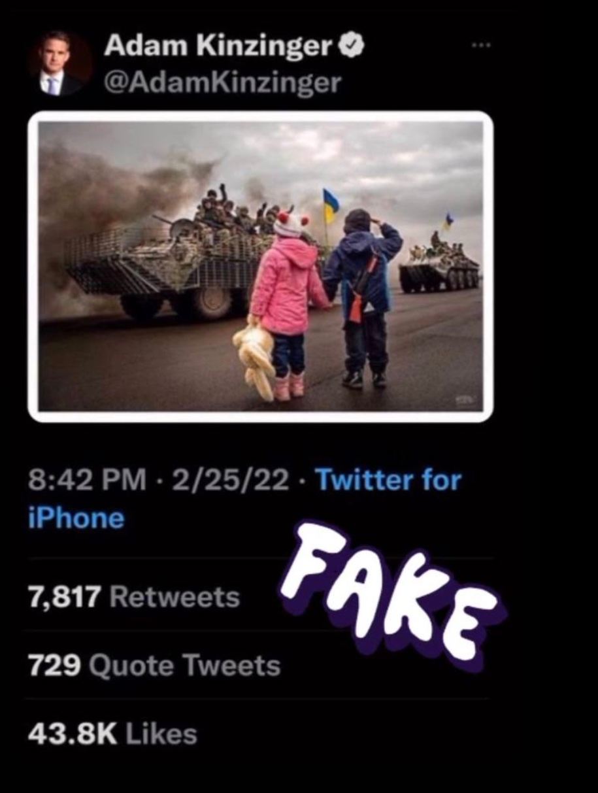Click the stuffed bunny toy
The width and height of the screenshot is (598, 793).
(x=254, y=356)
